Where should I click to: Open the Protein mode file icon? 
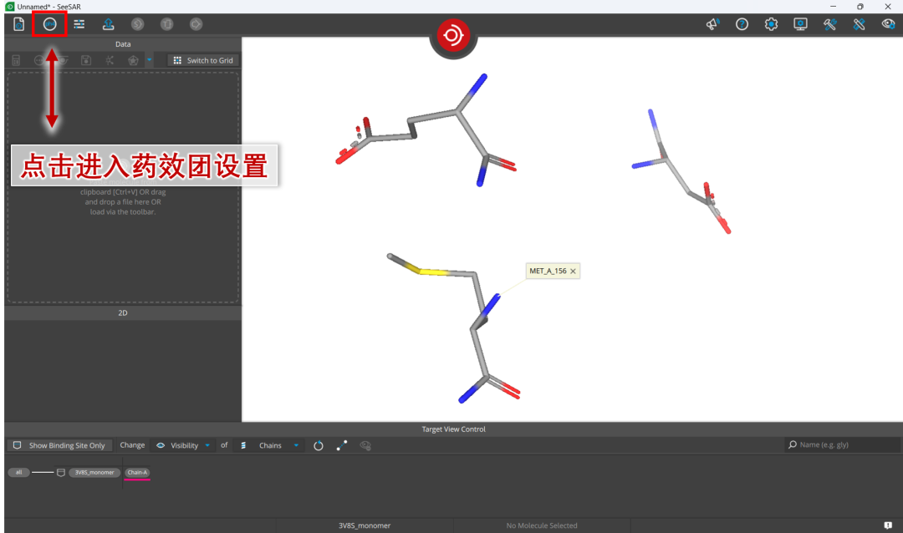[x=19, y=24]
